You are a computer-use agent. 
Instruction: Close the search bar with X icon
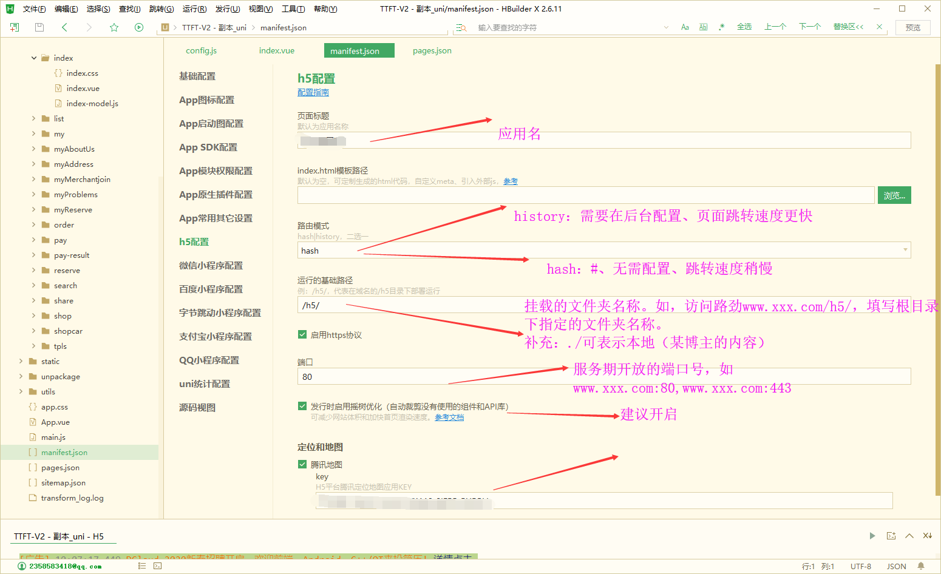880,27
